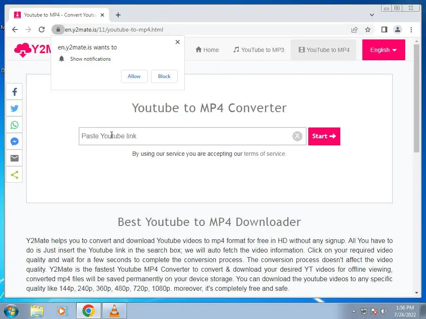The height and width of the screenshot is (319, 426).
Task: Open YouTube to MP3 nav item
Action: point(259,50)
